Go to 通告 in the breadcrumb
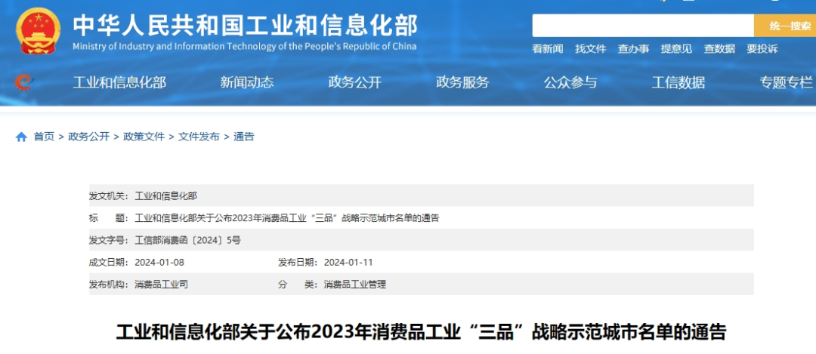This screenshot has width=816, height=354. [244, 137]
